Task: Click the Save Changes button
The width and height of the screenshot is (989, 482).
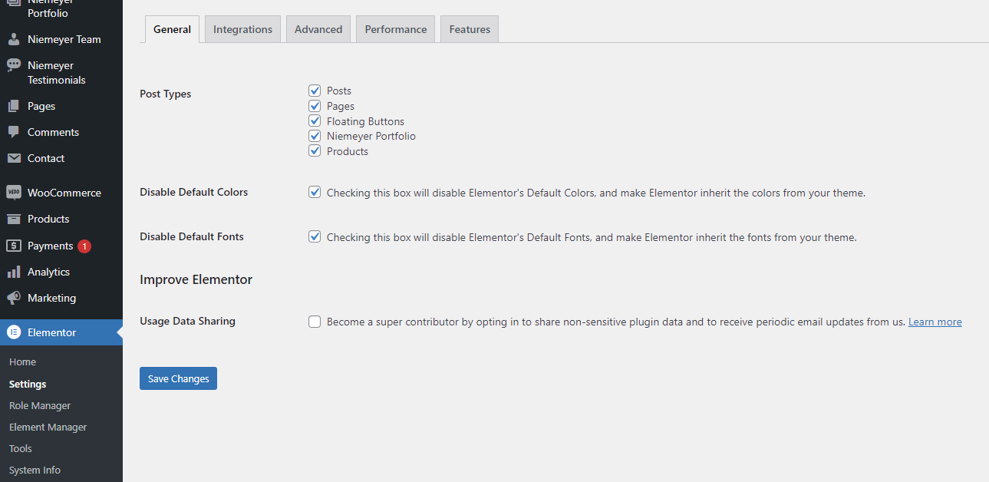Action: 178,378
